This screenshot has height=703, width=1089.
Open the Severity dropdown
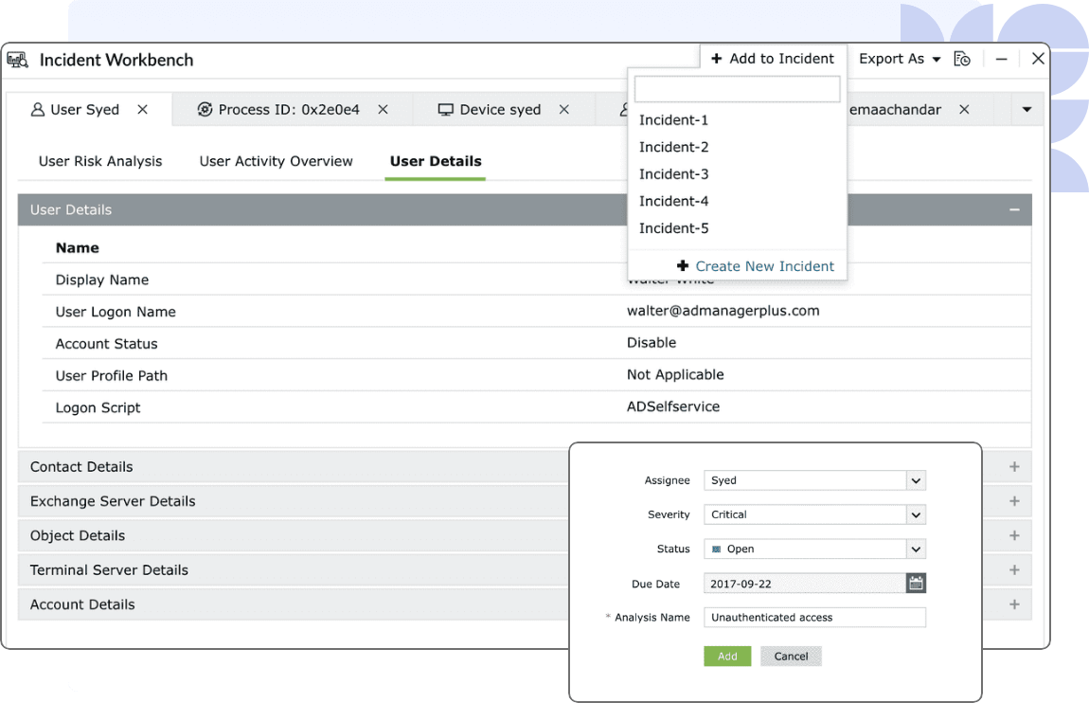814,514
